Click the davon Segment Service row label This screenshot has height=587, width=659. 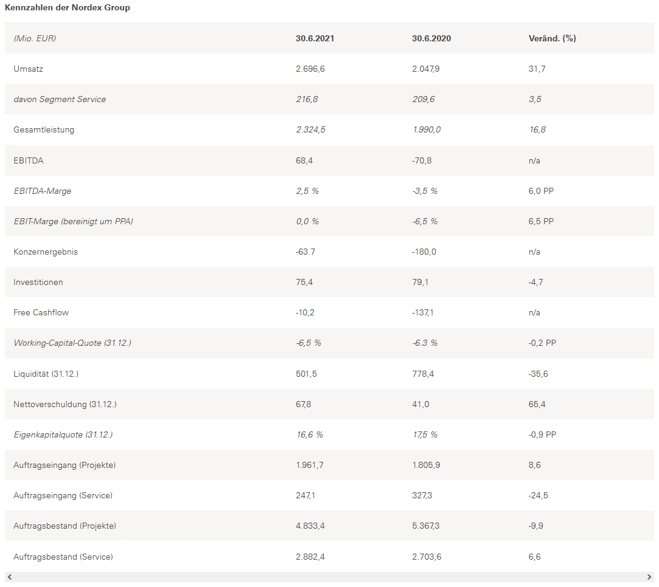coord(60,100)
